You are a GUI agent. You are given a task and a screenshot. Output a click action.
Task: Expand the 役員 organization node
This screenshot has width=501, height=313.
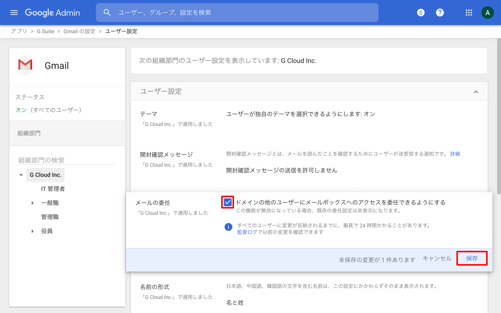click(x=32, y=231)
